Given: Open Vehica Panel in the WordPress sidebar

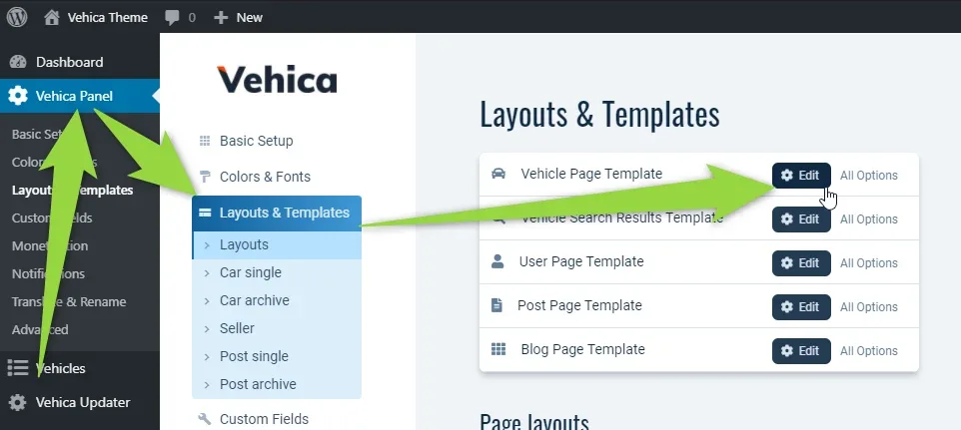Looking at the screenshot, I should pyautogui.click(x=80, y=96).
